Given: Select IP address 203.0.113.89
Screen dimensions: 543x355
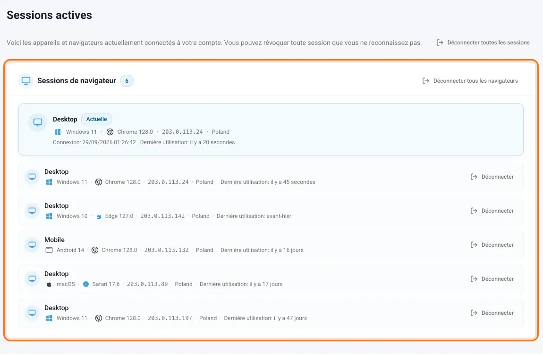Looking at the screenshot, I should point(147,284).
